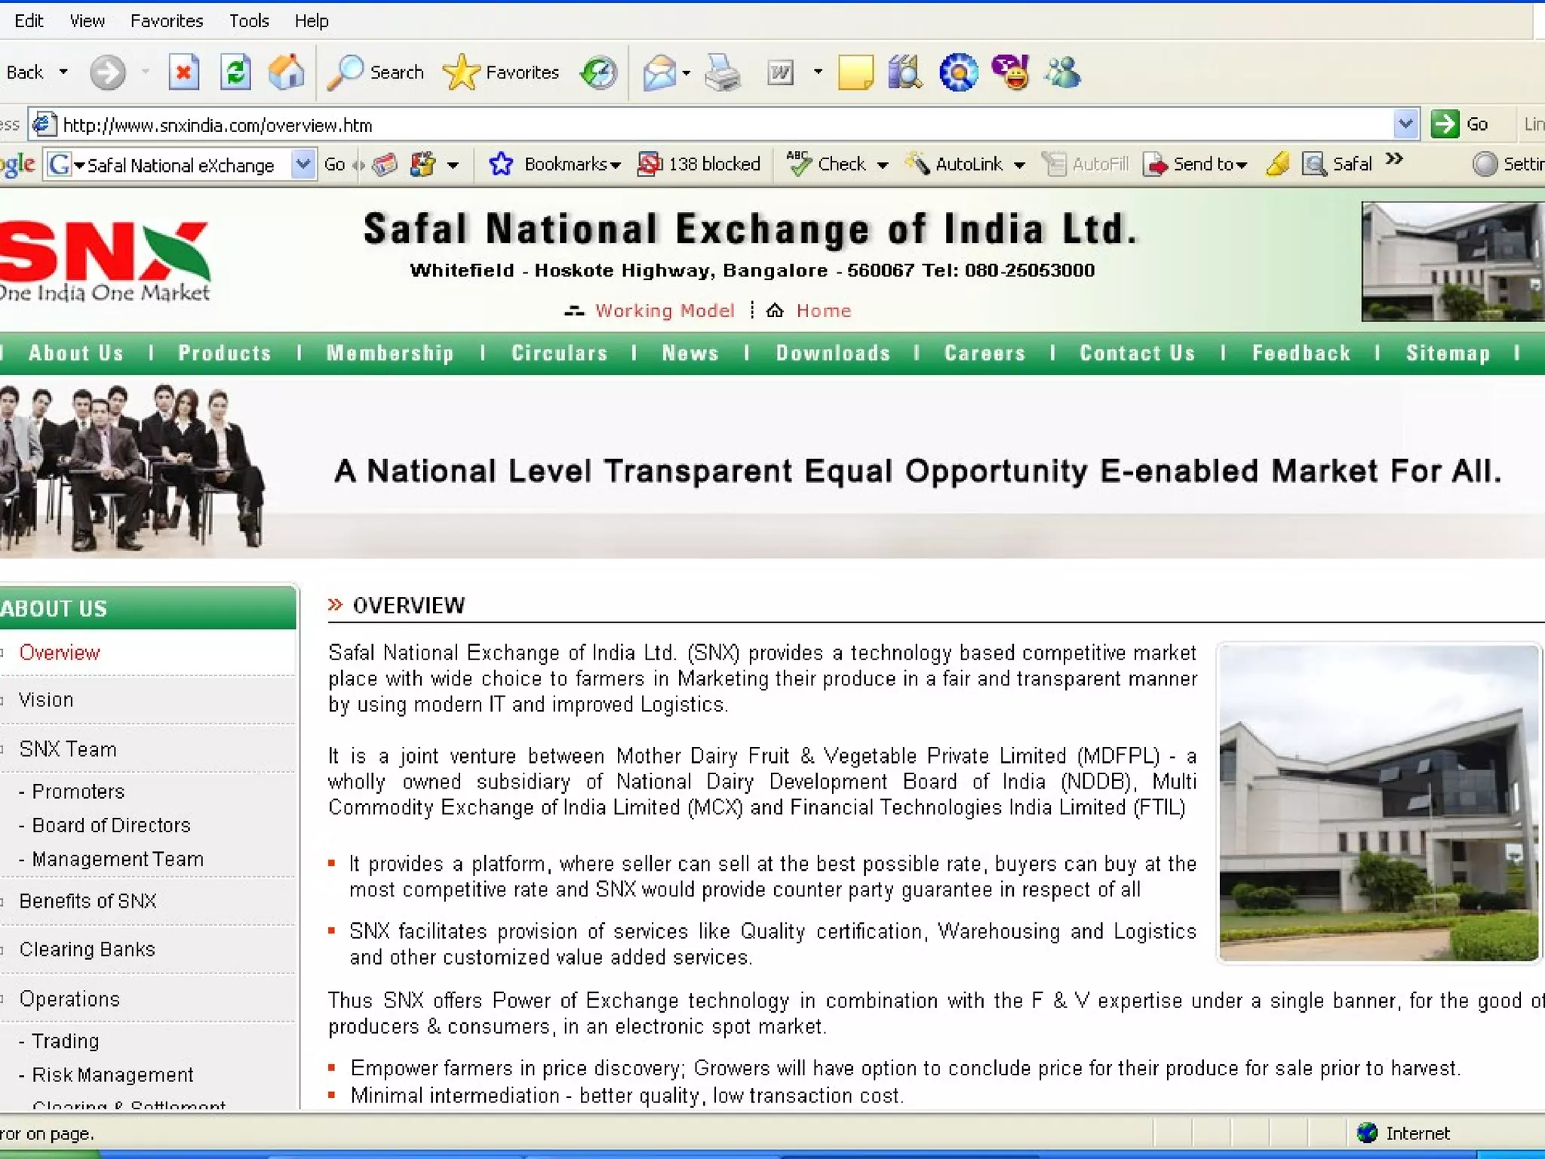The height and width of the screenshot is (1159, 1545).
Task: Go to browser Home page icon
Action: (x=286, y=73)
